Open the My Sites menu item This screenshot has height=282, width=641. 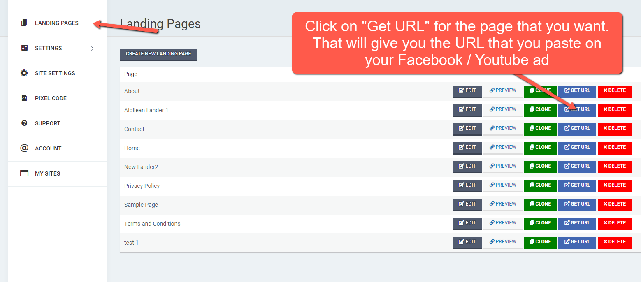click(x=47, y=173)
